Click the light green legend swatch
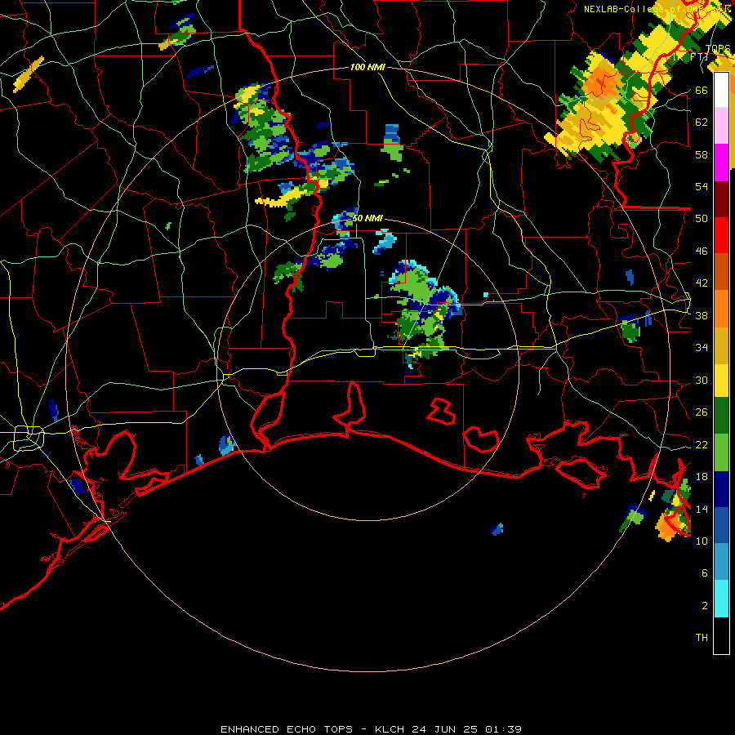This screenshot has height=735, width=735. click(721, 452)
